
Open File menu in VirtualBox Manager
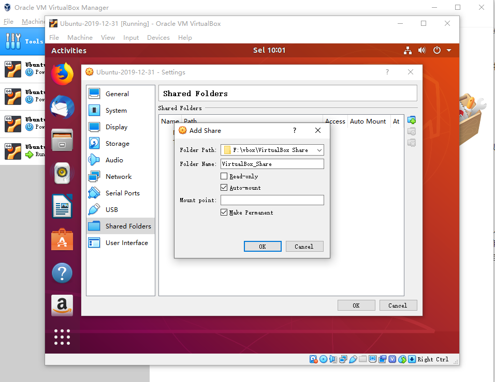click(8, 21)
